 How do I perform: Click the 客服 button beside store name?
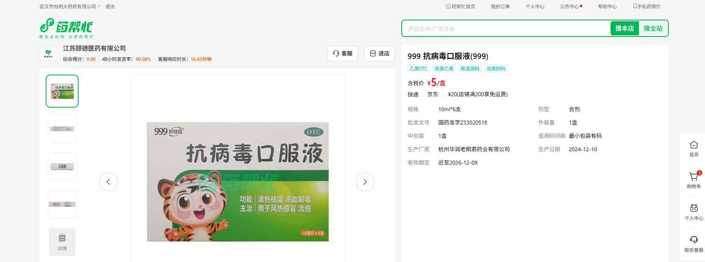343,53
